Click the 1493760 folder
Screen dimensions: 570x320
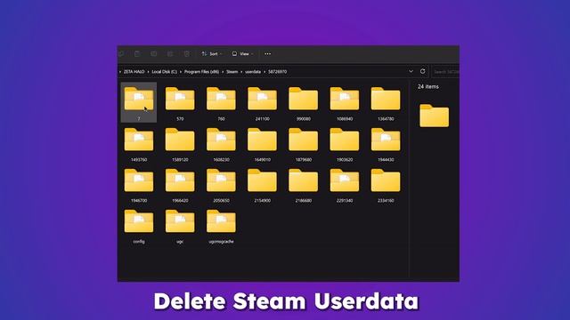tap(139, 144)
